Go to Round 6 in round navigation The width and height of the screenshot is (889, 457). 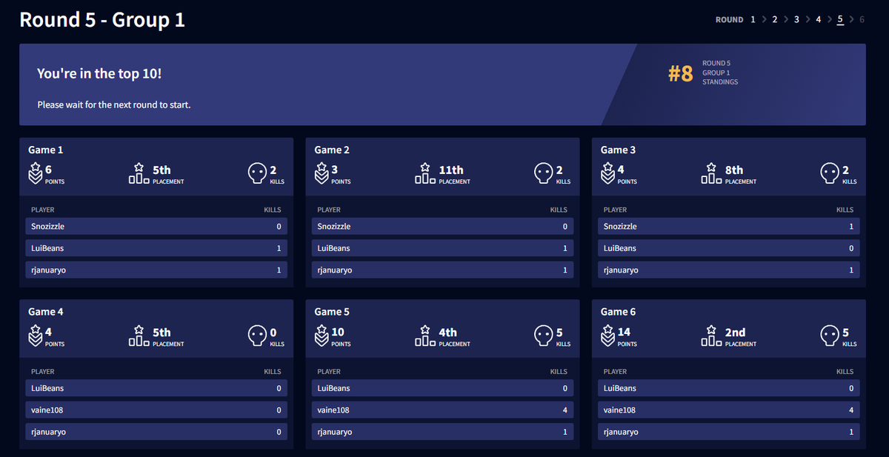862,19
